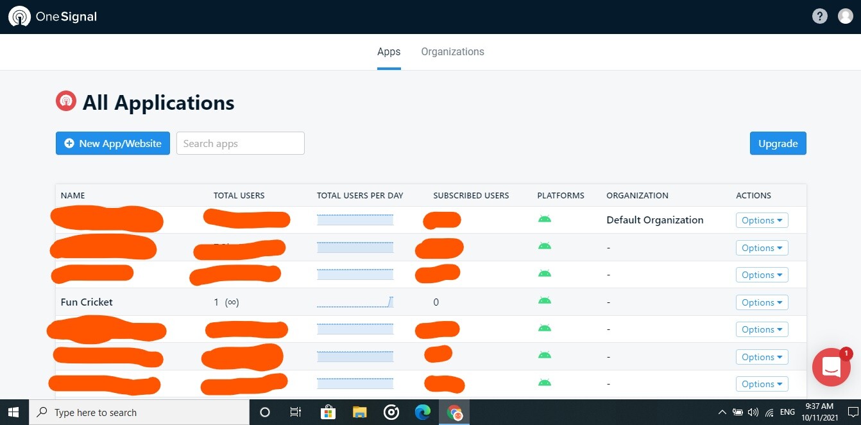Open the help question mark icon
861x425 pixels.
tap(819, 17)
